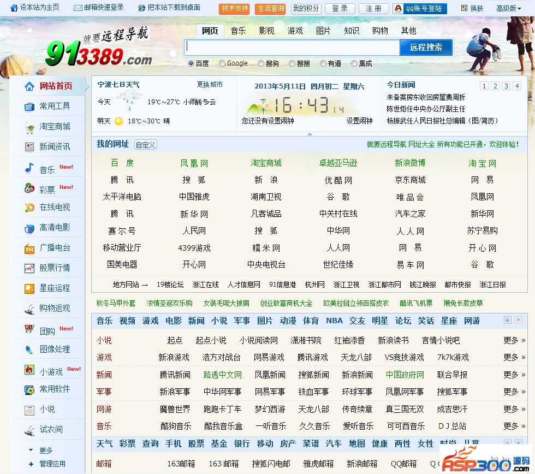535x474 pixels.
Task: Click the cart icon for 团购
Action: (x=29, y=329)
